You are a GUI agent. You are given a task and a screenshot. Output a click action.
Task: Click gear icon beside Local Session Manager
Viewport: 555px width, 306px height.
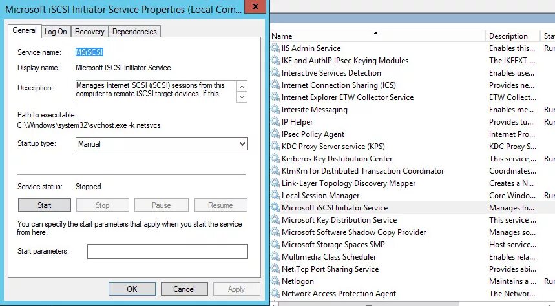tap(275, 195)
